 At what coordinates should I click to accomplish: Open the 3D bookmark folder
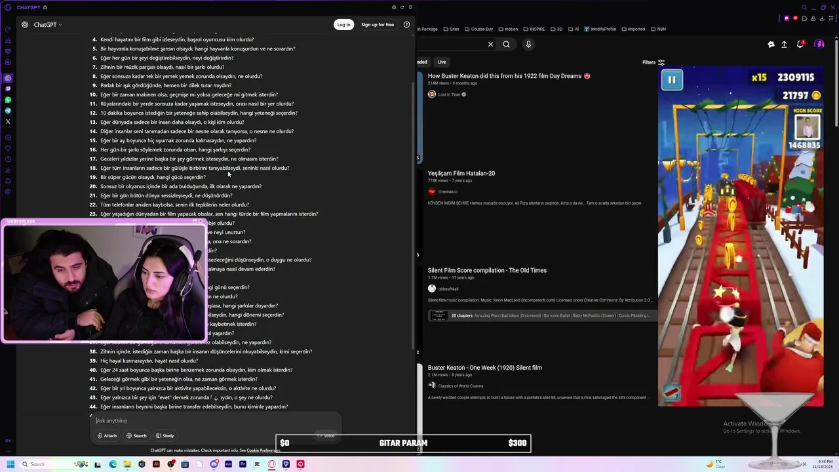556,29
